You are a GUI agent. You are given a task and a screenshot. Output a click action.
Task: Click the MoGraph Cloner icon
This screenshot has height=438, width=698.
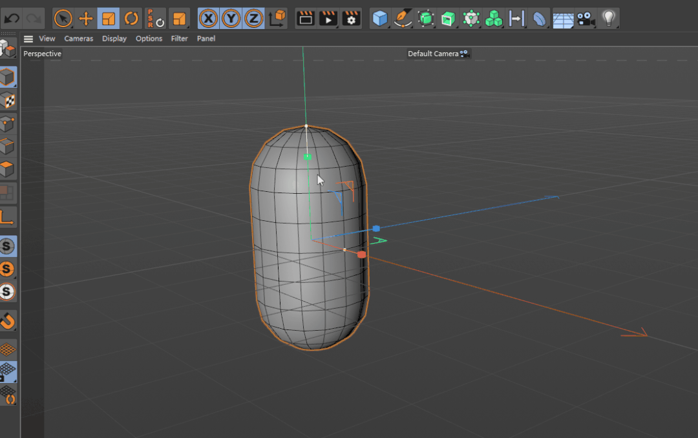point(471,19)
